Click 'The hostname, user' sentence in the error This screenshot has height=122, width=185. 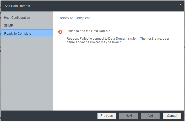[x=155, y=39]
